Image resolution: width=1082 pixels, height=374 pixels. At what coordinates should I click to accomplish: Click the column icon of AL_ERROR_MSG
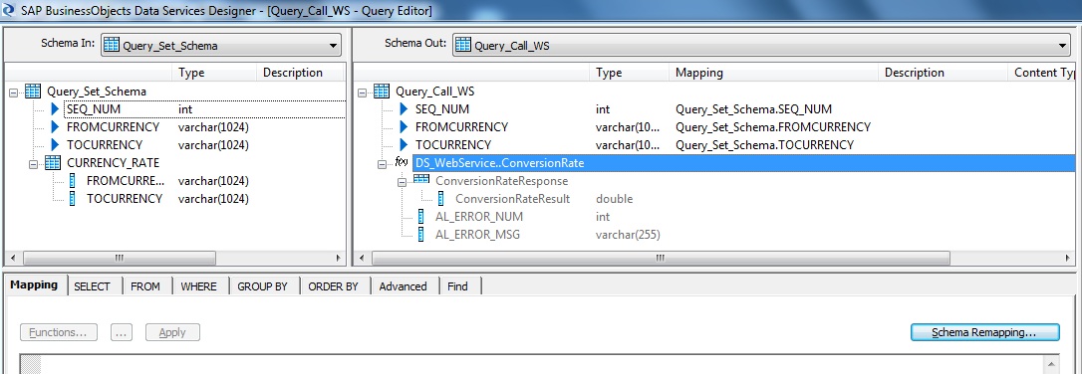click(421, 235)
